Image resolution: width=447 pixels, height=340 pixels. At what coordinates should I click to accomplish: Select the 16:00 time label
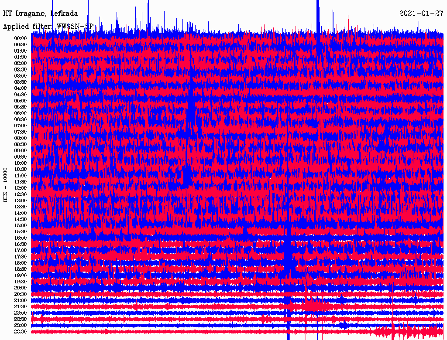pos(21,238)
